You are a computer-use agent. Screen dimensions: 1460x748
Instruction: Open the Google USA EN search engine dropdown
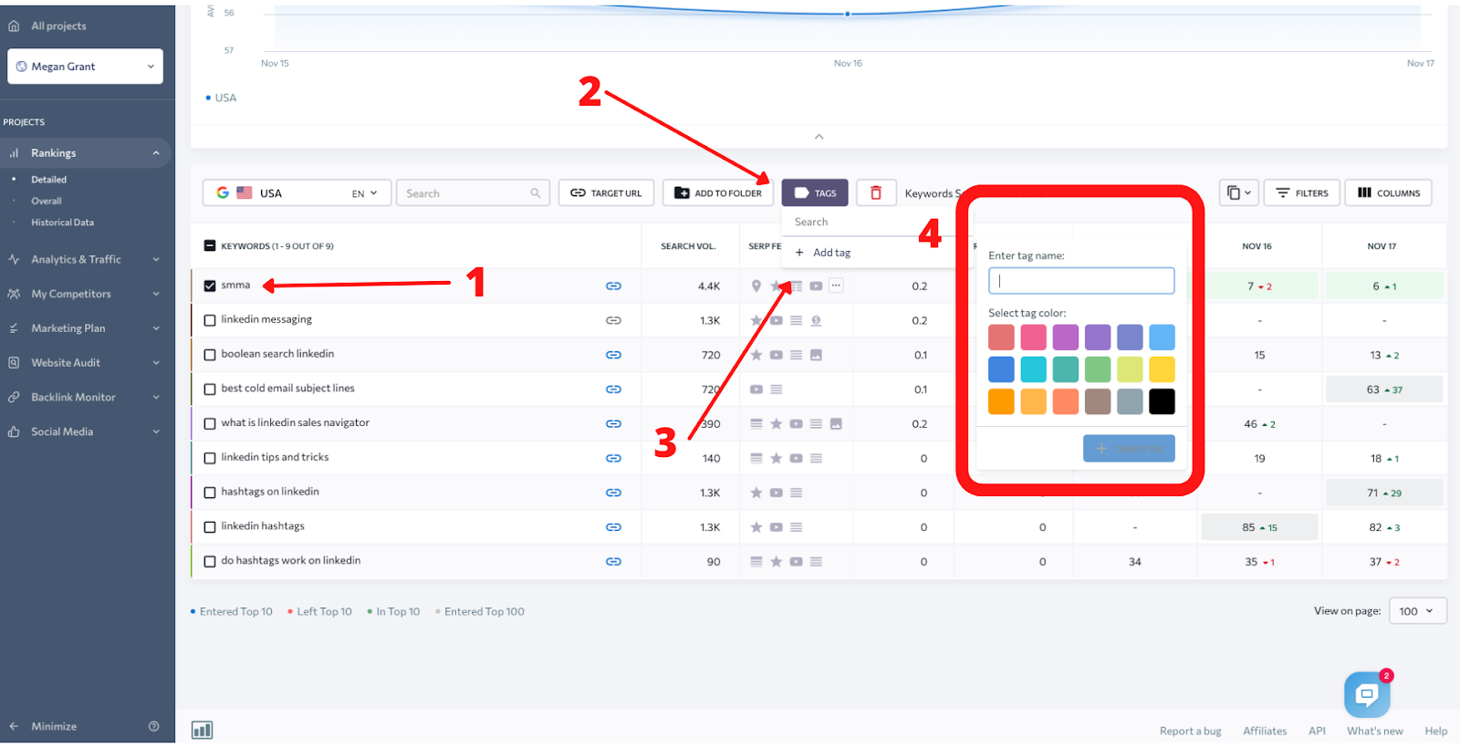pyautogui.click(x=297, y=192)
